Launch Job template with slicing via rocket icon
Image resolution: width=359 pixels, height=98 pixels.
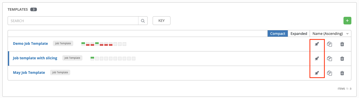[317, 59]
